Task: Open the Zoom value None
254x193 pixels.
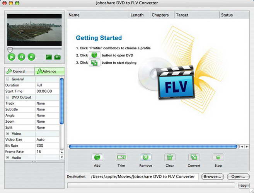Action: pyautogui.click(x=47, y=121)
